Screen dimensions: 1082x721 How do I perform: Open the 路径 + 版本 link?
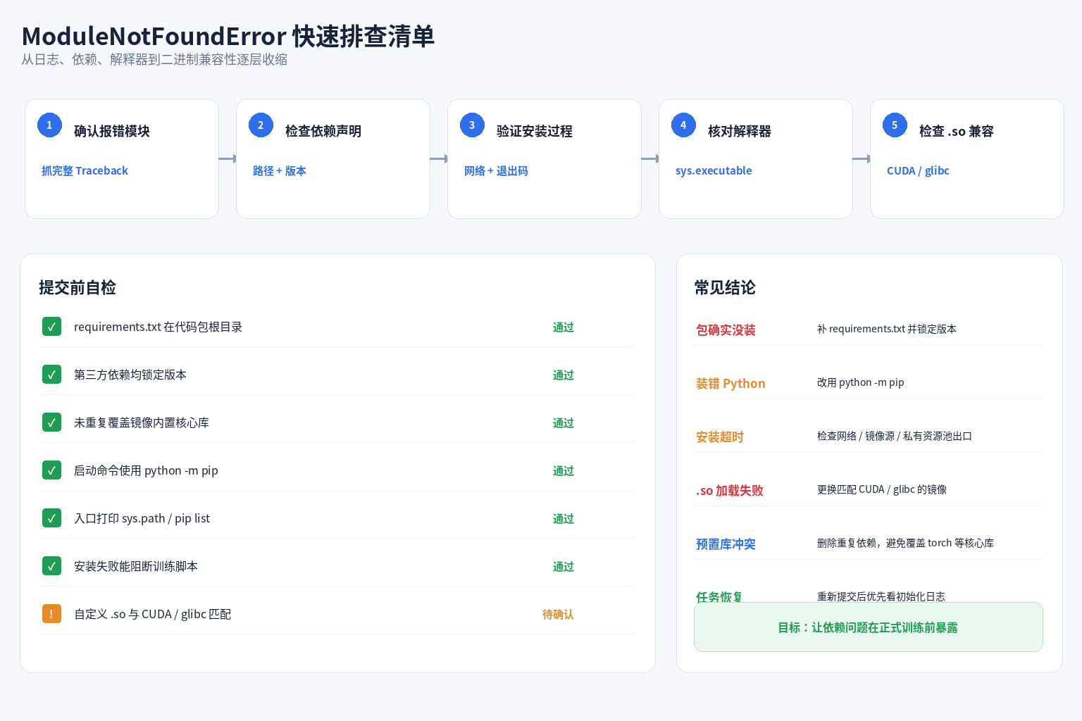[x=280, y=170]
